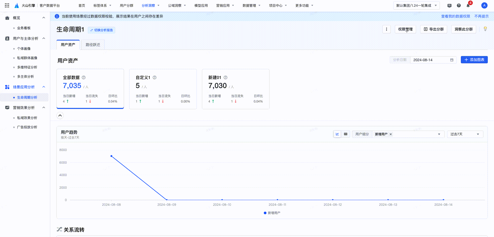Open the app launcher grid icon

7,5
